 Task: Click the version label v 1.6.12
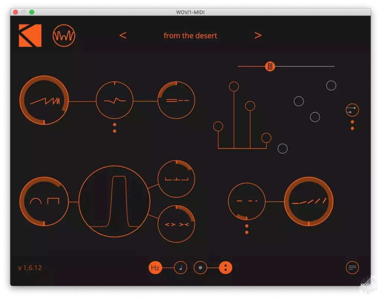coord(30,267)
